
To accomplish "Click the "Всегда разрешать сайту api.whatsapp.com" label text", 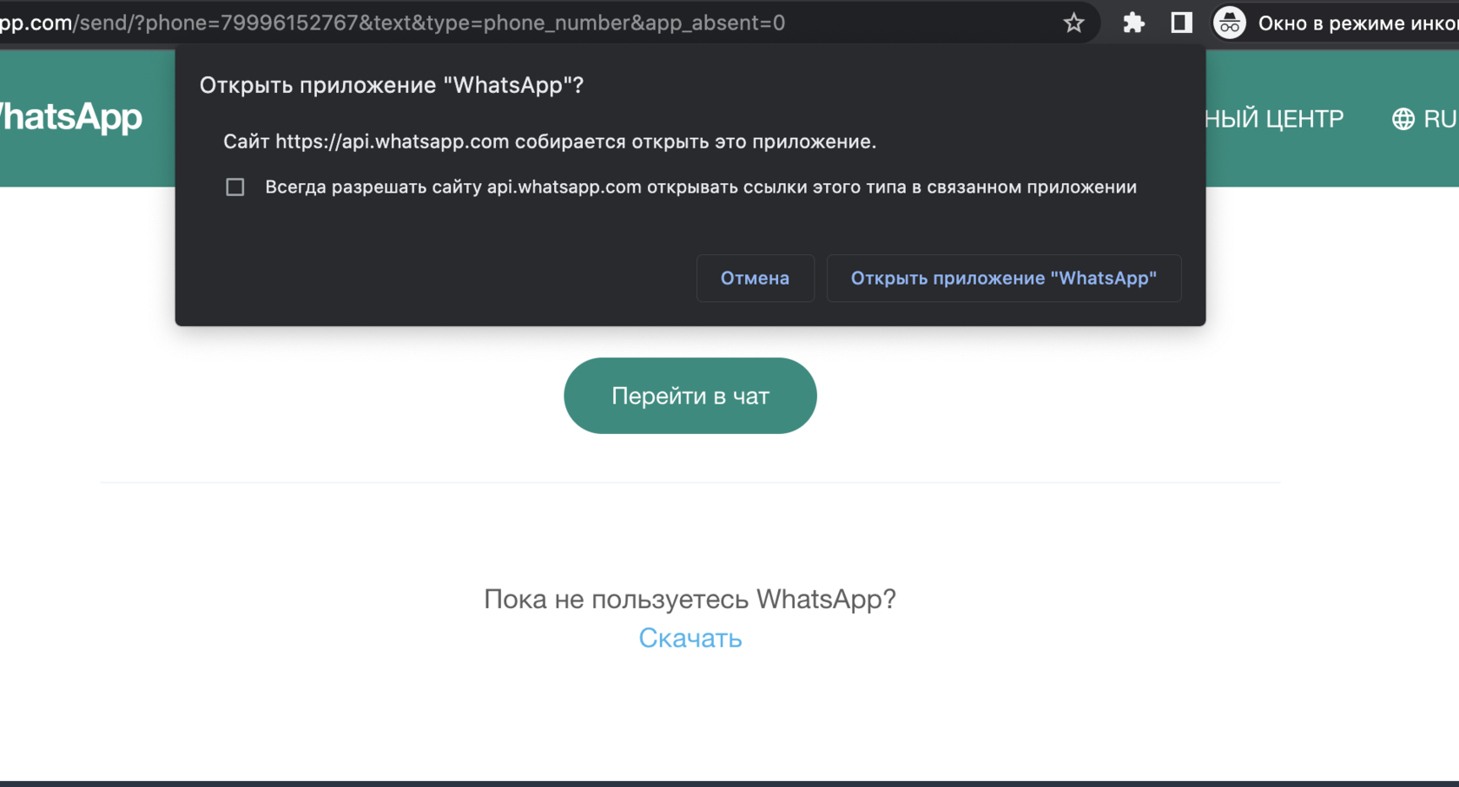I will pyautogui.click(x=700, y=187).
